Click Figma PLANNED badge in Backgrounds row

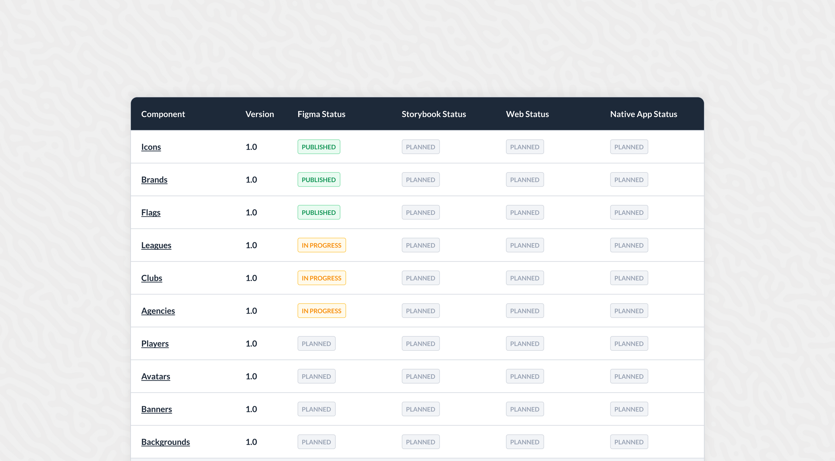(317, 442)
